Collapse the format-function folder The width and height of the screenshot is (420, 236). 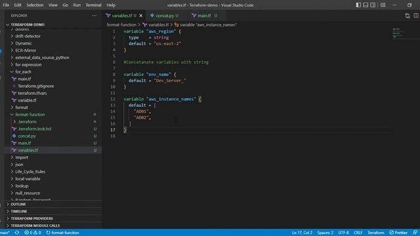click(30, 115)
